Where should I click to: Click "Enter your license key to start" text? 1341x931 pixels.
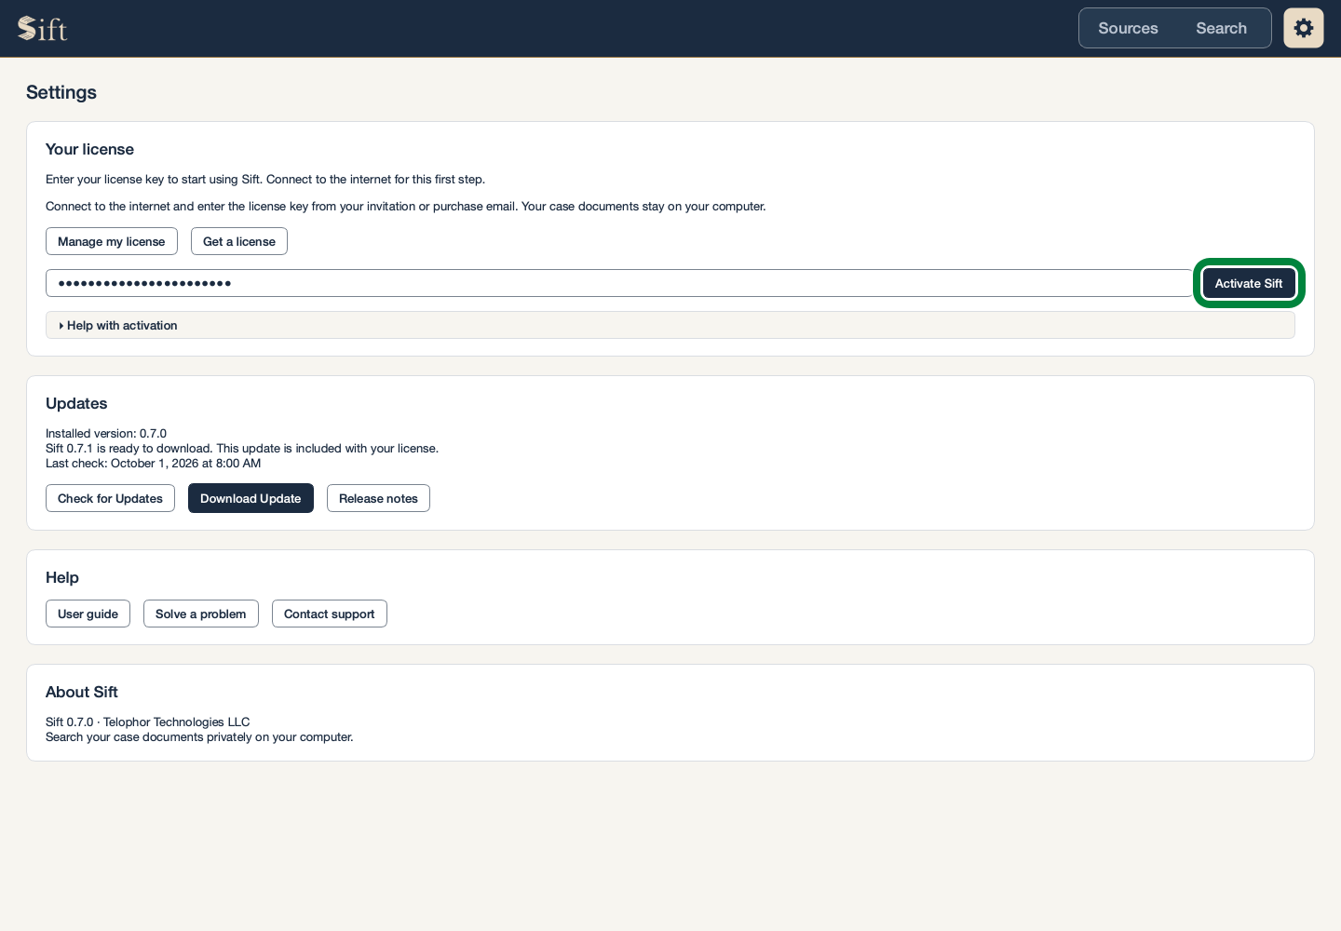(x=124, y=179)
